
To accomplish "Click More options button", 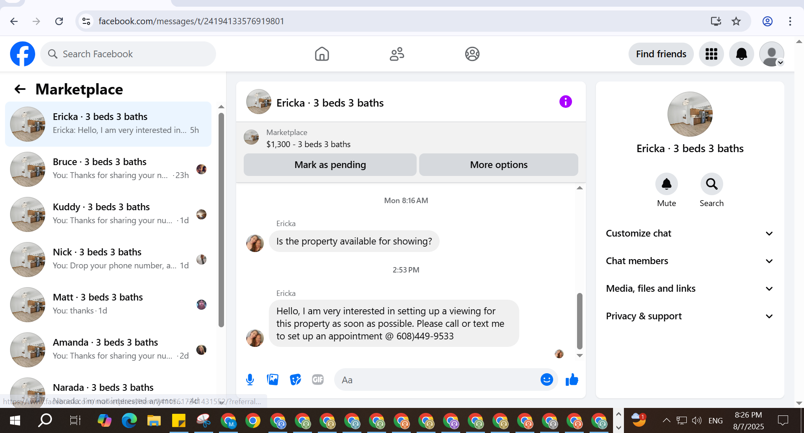I will 498,165.
